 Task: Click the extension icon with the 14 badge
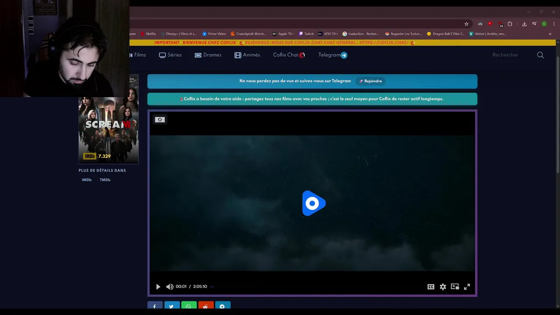(x=500, y=24)
